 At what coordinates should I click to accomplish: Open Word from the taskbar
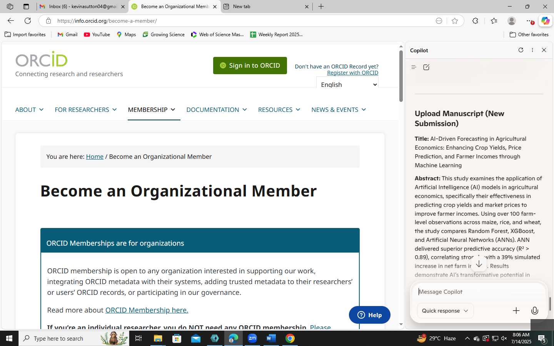point(271,338)
